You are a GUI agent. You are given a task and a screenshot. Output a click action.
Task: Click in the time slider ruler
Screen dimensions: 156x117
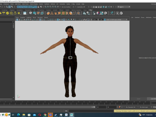click(75, 103)
